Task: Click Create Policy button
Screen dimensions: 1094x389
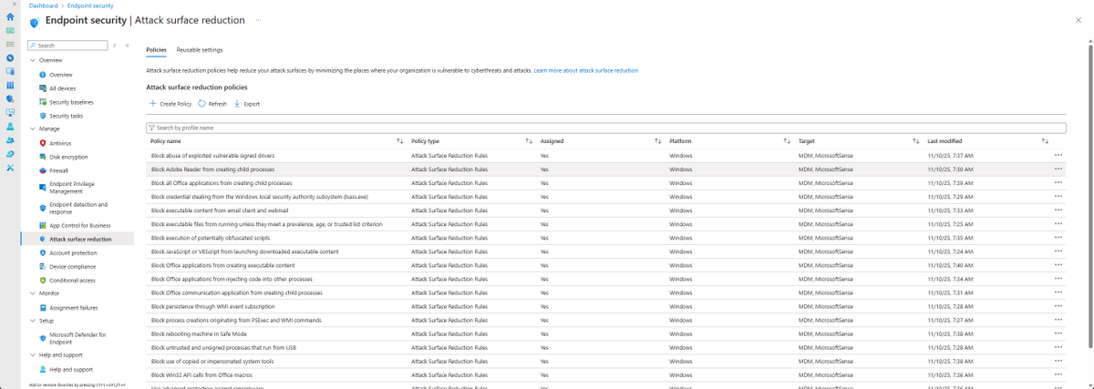Action: pyautogui.click(x=170, y=104)
